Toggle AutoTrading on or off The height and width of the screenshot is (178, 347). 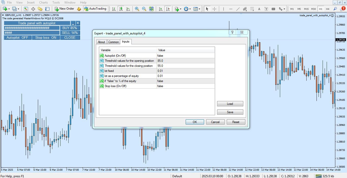point(95,8)
